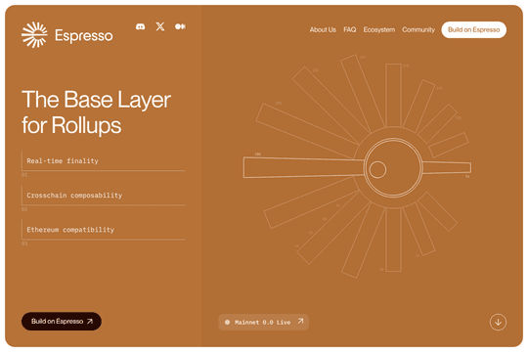This screenshot has width=528, height=352.
Task: Go to the FAQ page
Action: click(x=349, y=29)
